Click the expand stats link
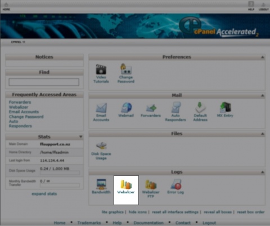The width and height of the screenshot is (270, 226). pos(44,194)
